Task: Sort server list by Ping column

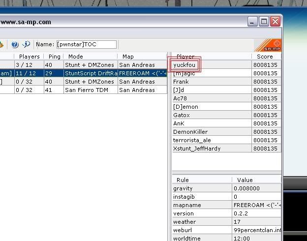Action: (x=54, y=57)
